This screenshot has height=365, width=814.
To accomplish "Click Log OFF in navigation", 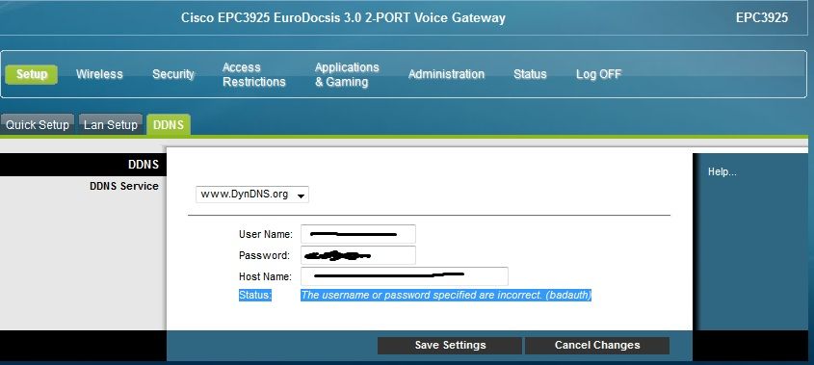I will (598, 74).
